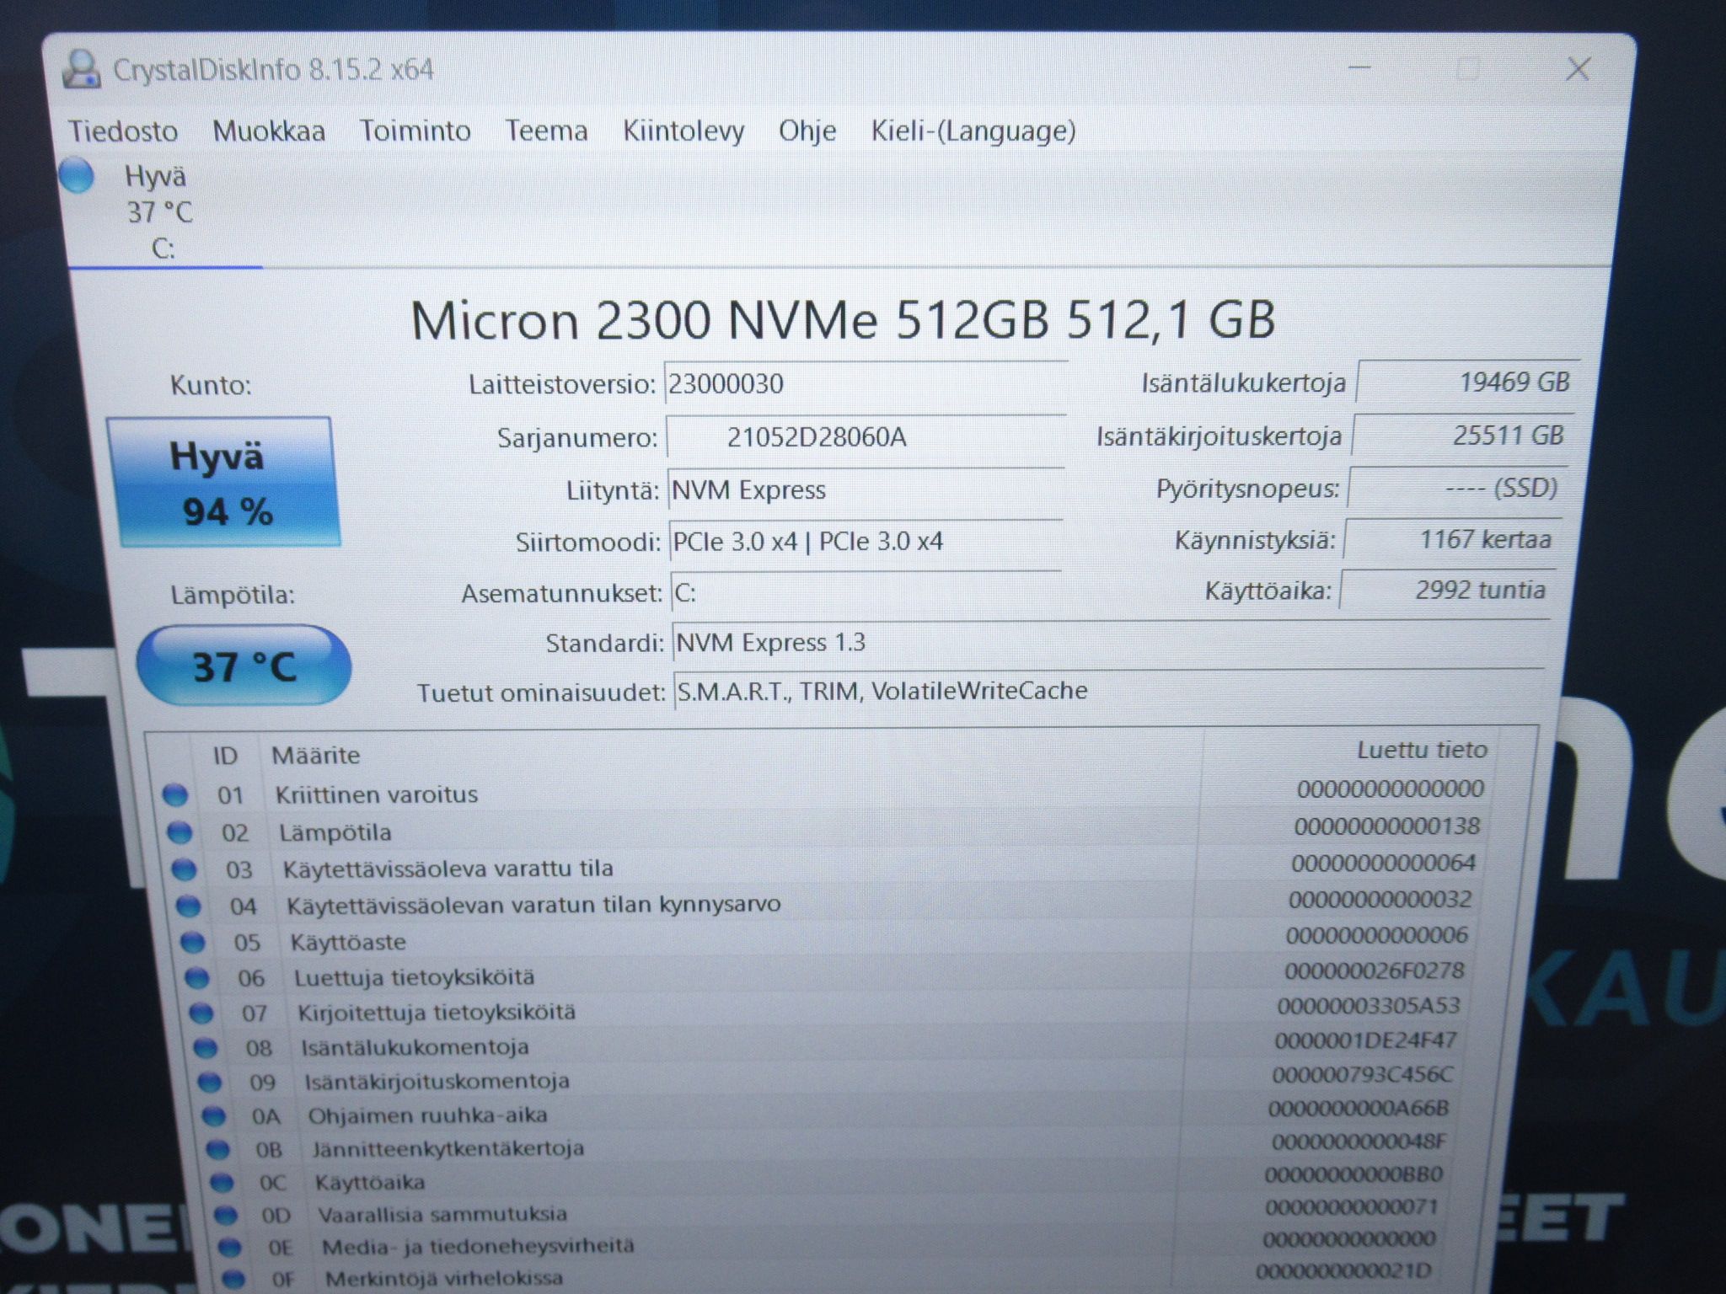The width and height of the screenshot is (1726, 1294).
Task: Click the CrystalDiskInfo app icon in title bar
Action: click(x=82, y=69)
